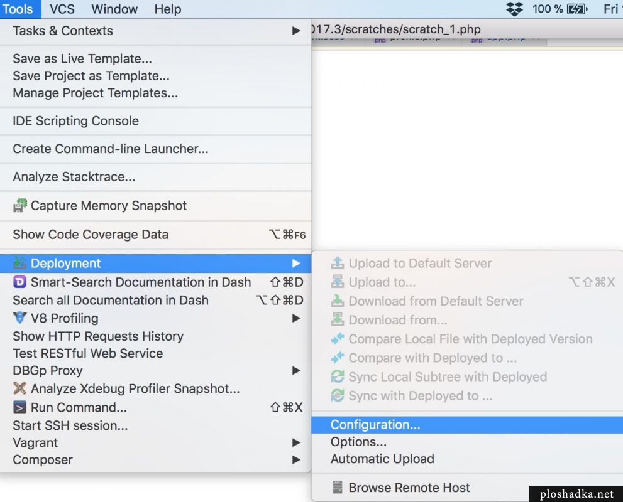Click the Browse Remote Host icon

point(337,487)
